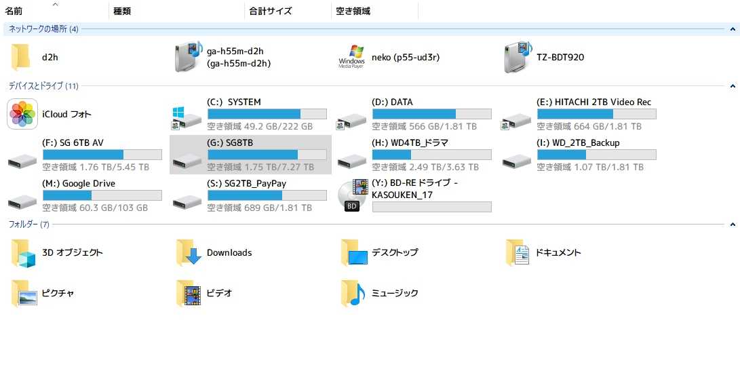Select the neko Windows Media Player icon
This screenshot has width=740, height=390.
point(351,57)
